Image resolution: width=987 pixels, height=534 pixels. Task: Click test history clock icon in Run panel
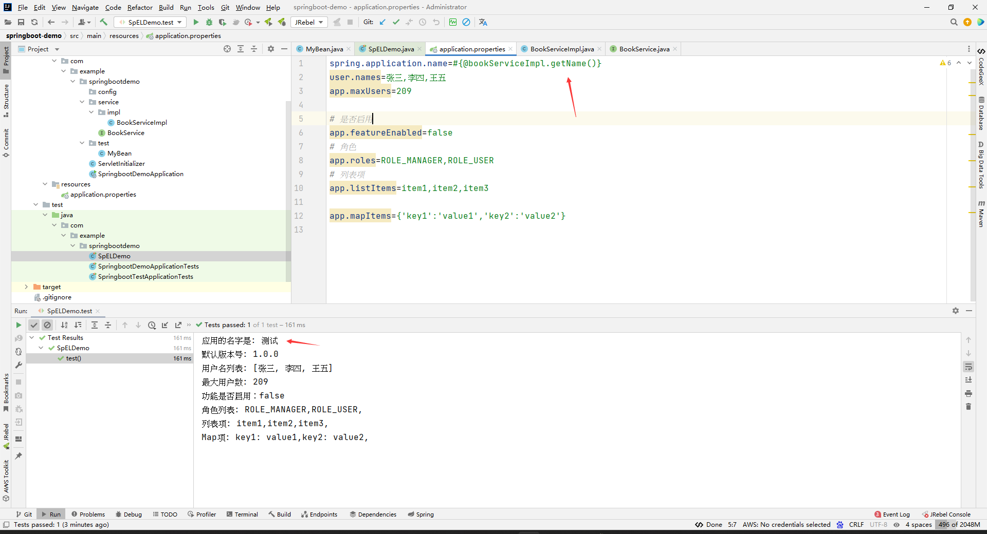click(x=152, y=325)
